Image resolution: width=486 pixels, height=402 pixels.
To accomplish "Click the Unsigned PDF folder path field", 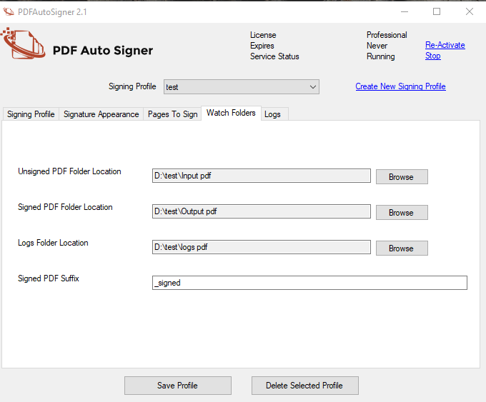I will (x=262, y=176).
